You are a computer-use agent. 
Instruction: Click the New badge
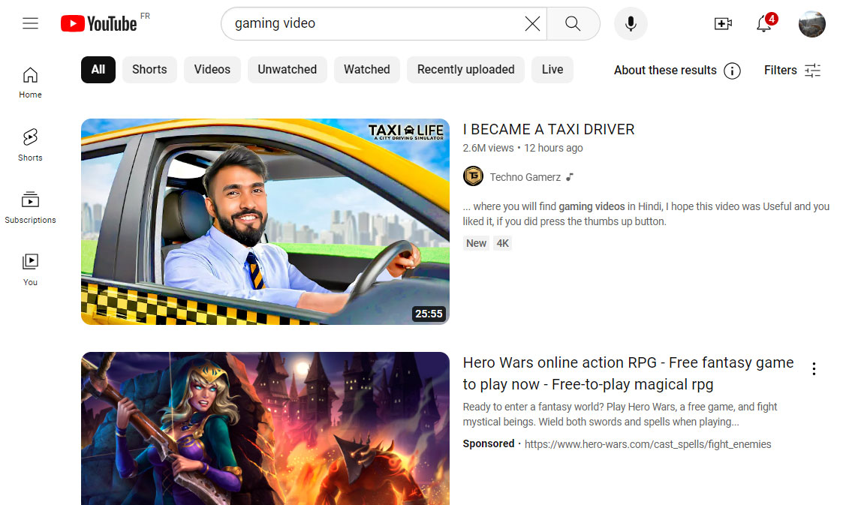(476, 243)
